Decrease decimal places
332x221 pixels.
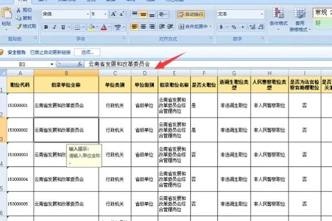[261, 27]
